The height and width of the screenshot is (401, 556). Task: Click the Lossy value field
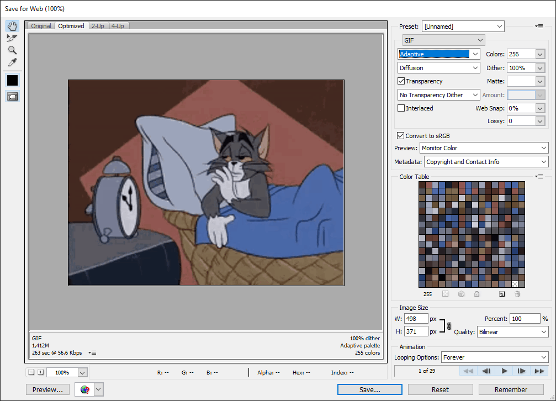[521, 122]
